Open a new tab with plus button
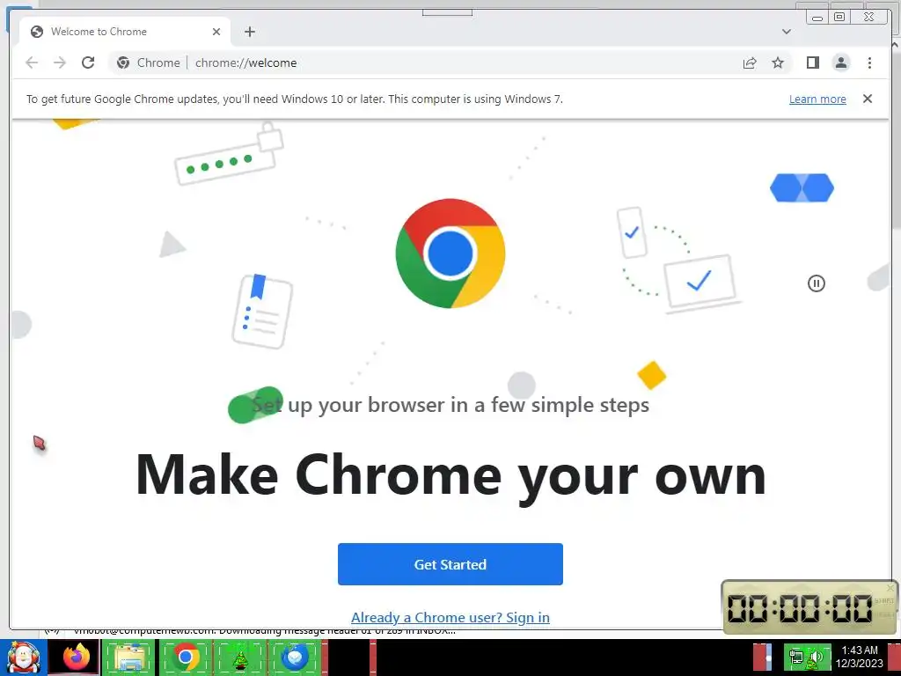 (x=249, y=32)
